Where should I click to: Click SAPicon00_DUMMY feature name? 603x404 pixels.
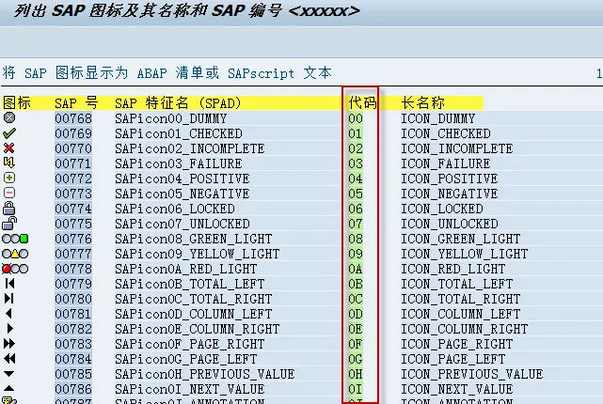pyautogui.click(x=171, y=118)
